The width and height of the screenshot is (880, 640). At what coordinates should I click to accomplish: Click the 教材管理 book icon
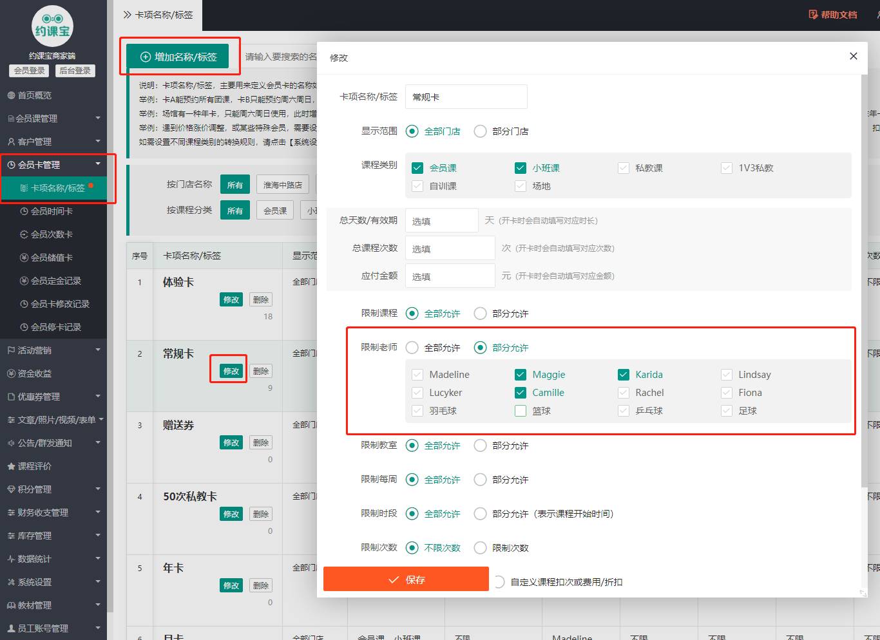11,605
